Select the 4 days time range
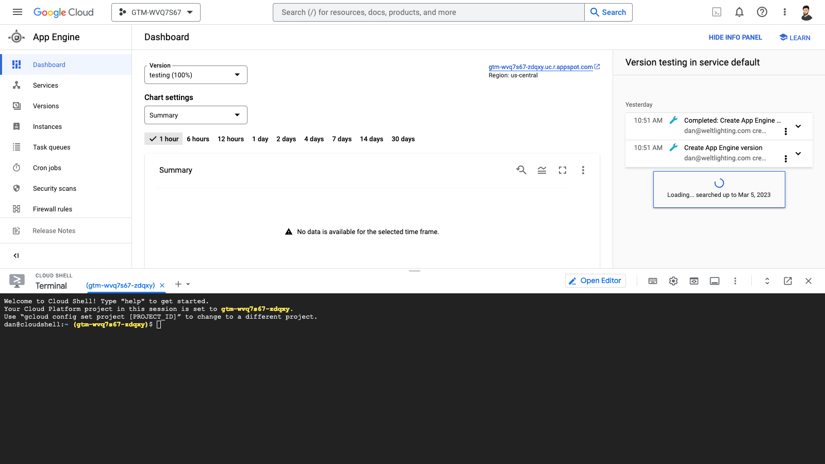The height and width of the screenshot is (464, 825). [314, 139]
